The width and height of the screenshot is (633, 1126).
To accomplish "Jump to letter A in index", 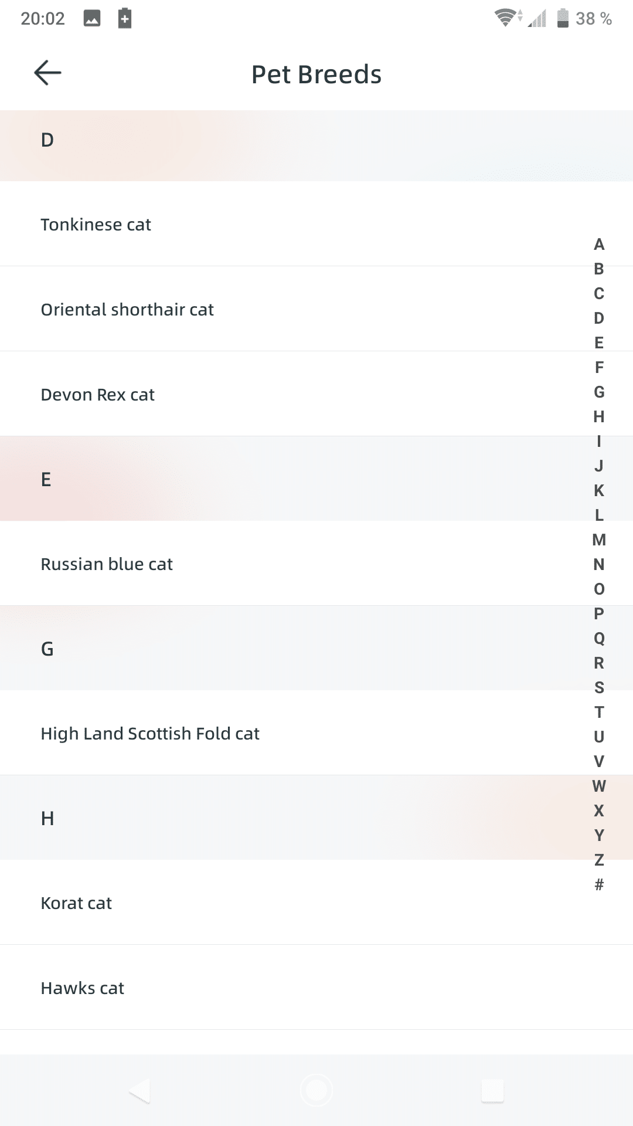I will tap(599, 244).
